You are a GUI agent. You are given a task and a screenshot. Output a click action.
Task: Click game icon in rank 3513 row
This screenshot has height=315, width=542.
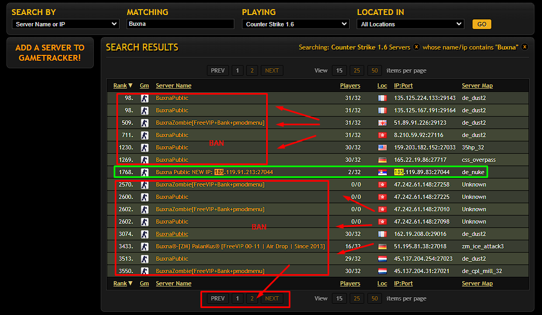tap(144, 259)
